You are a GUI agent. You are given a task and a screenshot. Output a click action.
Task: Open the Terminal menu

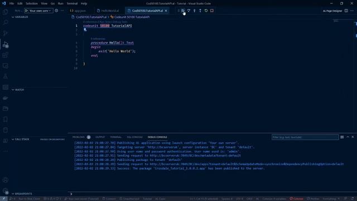(72, 3)
